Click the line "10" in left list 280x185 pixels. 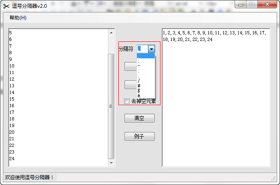click(12, 66)
